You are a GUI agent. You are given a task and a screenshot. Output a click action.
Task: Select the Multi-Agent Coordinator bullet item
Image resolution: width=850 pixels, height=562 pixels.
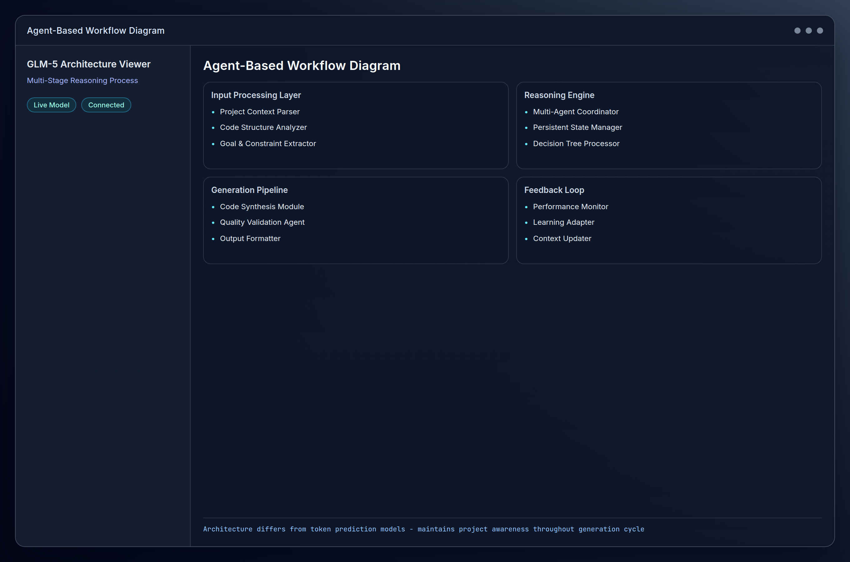tap(576, 111)
